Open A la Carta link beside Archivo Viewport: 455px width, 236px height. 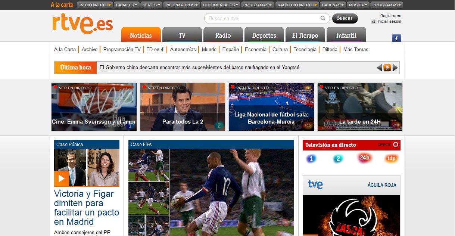click(x=65, y=49)
